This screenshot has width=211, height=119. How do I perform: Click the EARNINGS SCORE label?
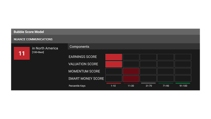click(x=83, y=57)
